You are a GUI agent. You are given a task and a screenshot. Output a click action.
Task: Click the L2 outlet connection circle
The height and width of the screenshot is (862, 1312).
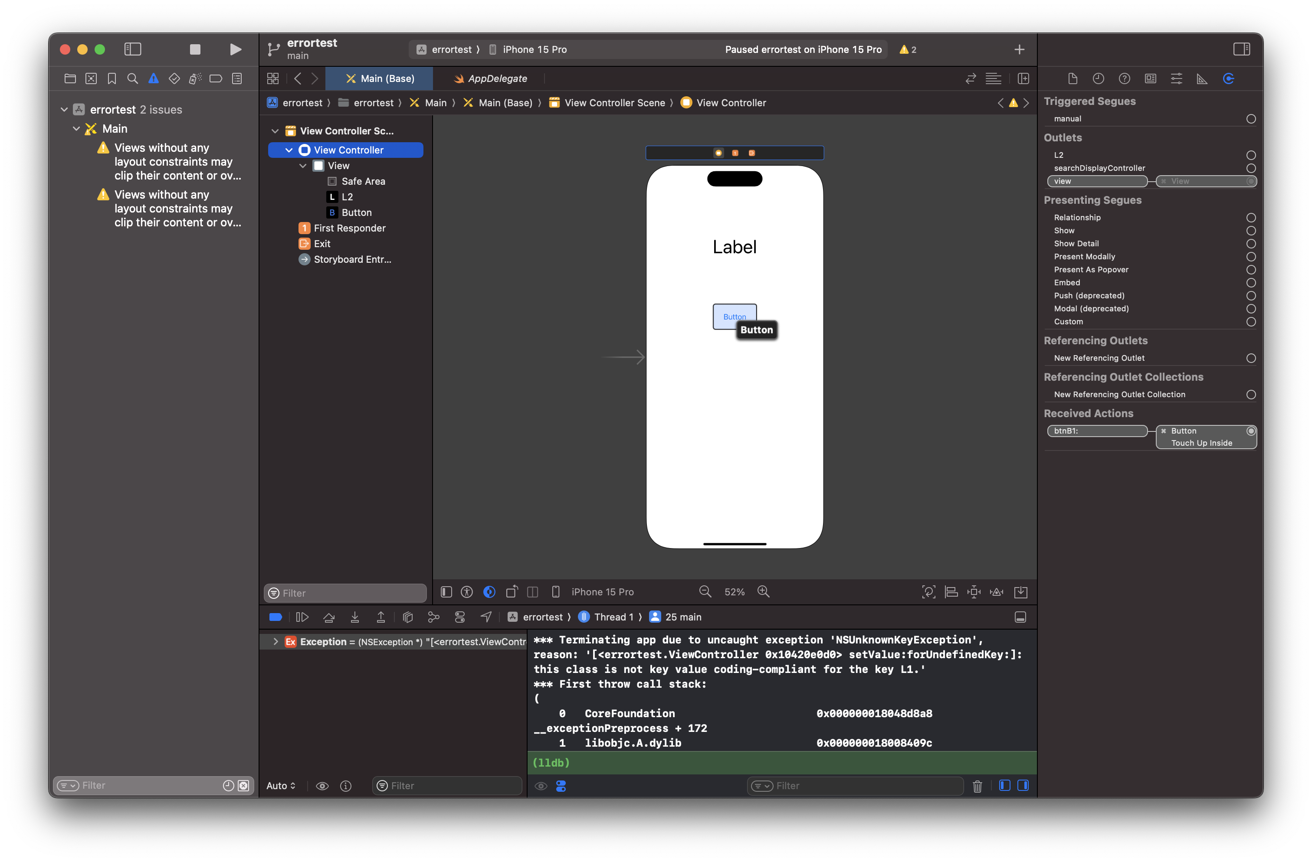click(1251, 155)
